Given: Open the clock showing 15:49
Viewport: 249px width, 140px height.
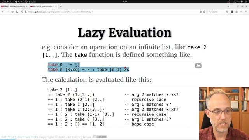Looking at the screenshot, I should coord(124,2).
